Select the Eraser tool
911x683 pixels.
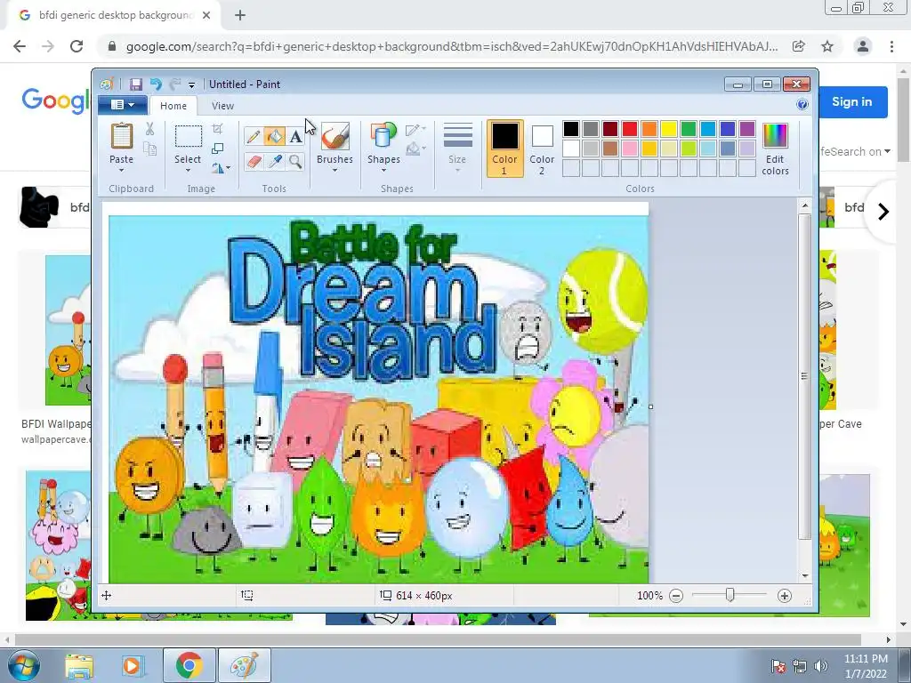[254, 161]
